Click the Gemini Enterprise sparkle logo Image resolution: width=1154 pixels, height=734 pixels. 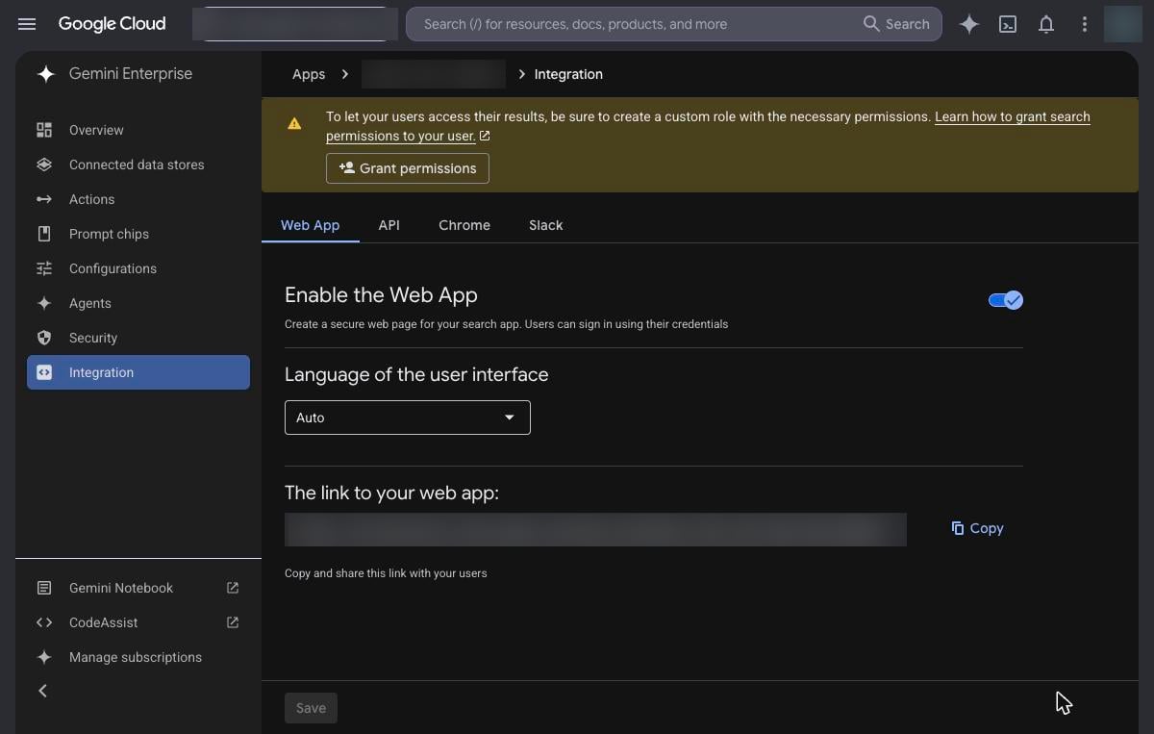(x=45, y=74)
